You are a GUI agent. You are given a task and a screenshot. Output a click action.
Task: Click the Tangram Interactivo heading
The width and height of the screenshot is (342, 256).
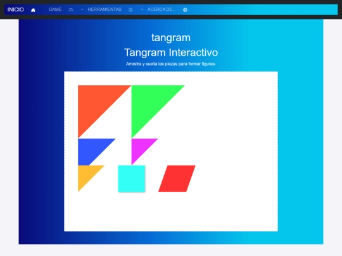(171, 52)
